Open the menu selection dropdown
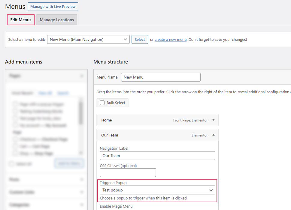 tap(88, 39)
